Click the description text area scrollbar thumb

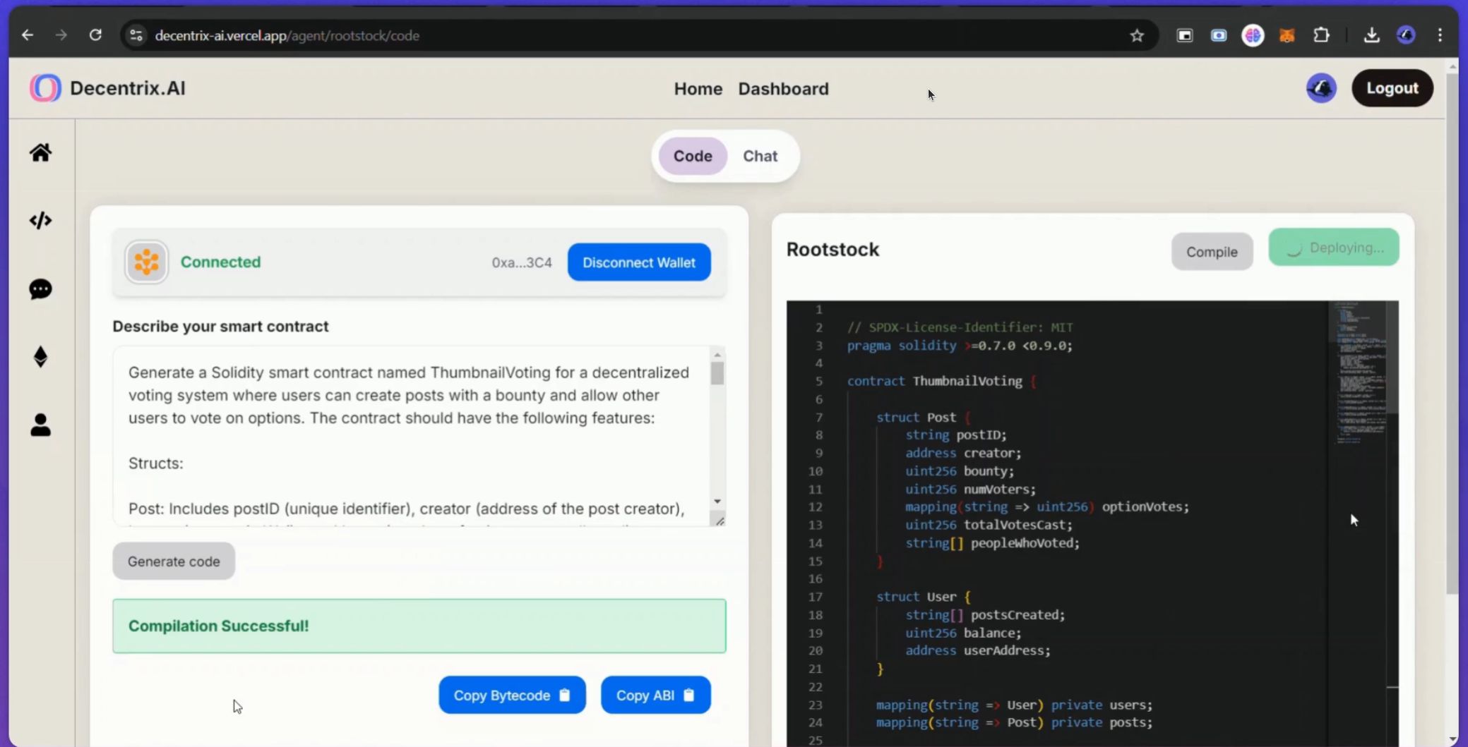717,373
